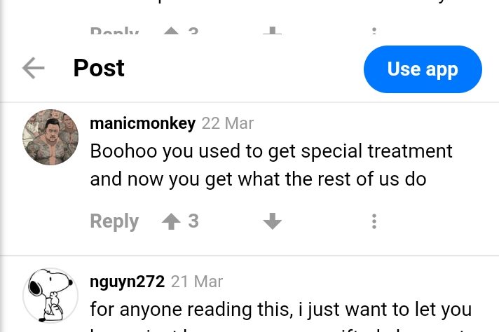Viewport: 499px width, 332px height.
Task: Open the manicmonkey username link
Action: point(142,123)
